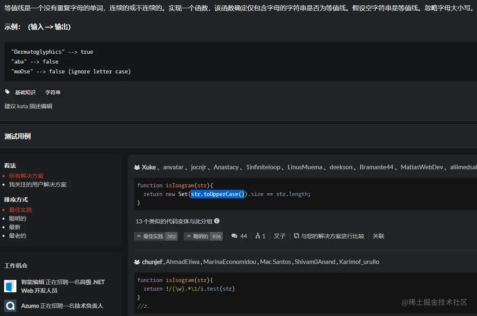Click the info icon next to 13 个类似的代码变体
The image size is (477, 316).
217,221
